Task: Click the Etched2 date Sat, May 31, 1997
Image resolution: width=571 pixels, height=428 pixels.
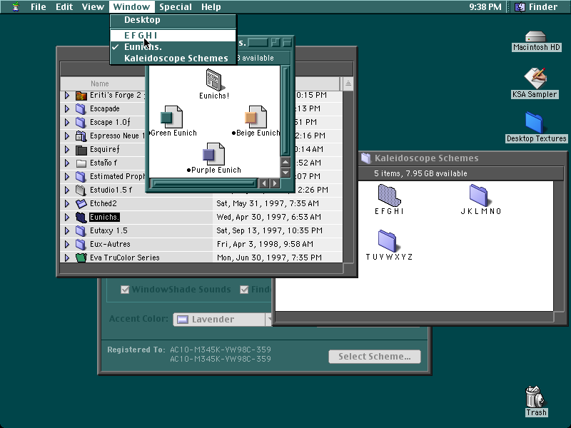Action: [268, 203]
